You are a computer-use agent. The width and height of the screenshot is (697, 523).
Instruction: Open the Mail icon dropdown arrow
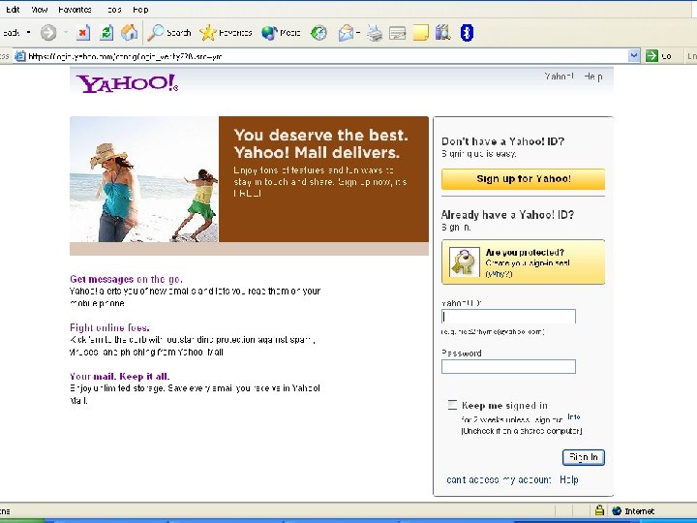click(358, 33)
